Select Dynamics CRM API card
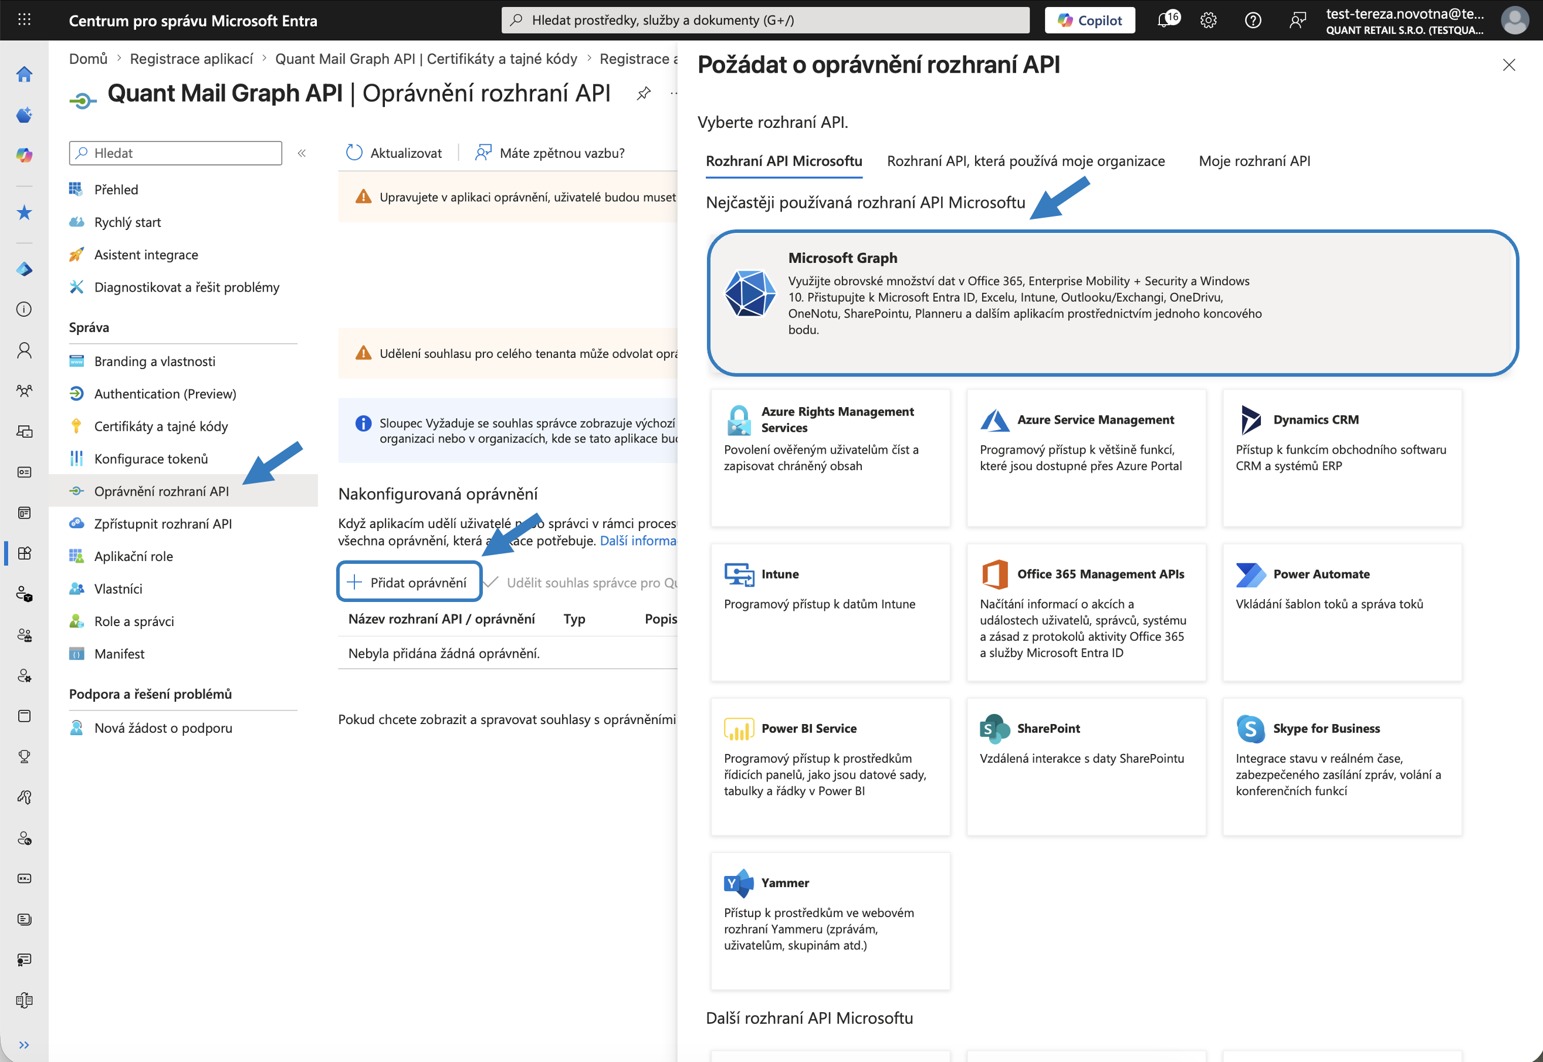The image size is (1543, 1062). tap(1342, 458)
